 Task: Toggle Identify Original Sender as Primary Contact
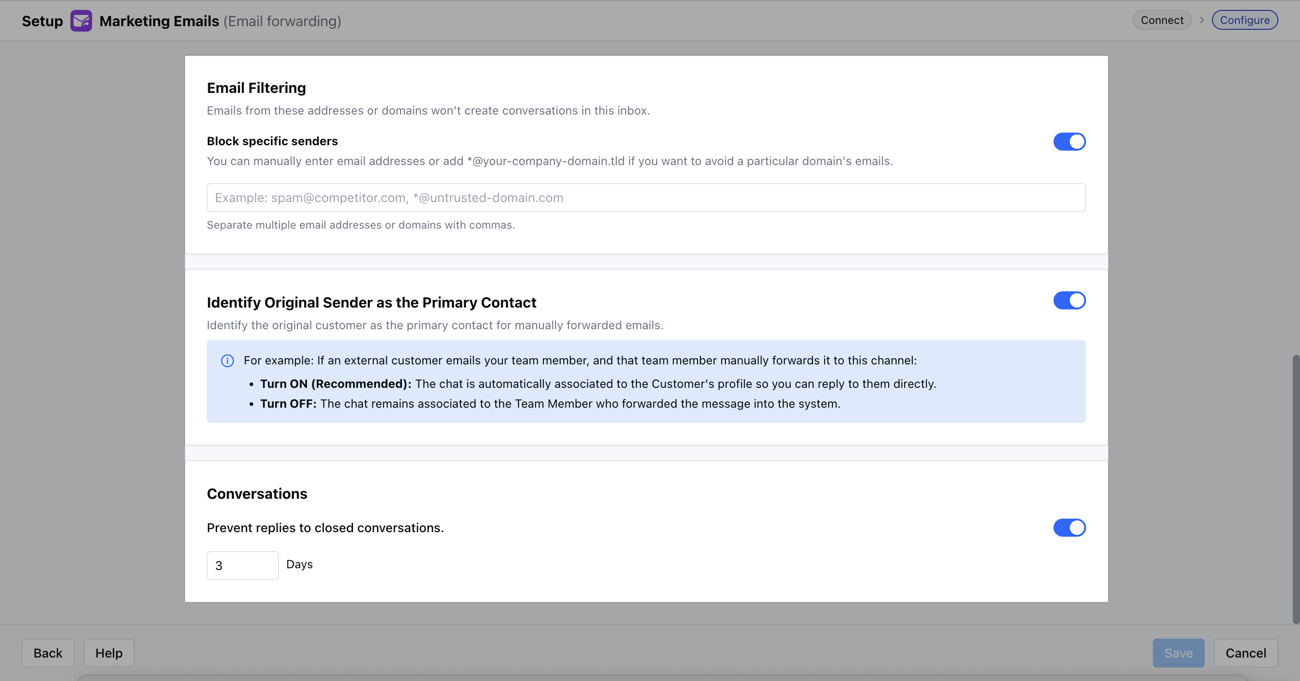click(1069, 300)
